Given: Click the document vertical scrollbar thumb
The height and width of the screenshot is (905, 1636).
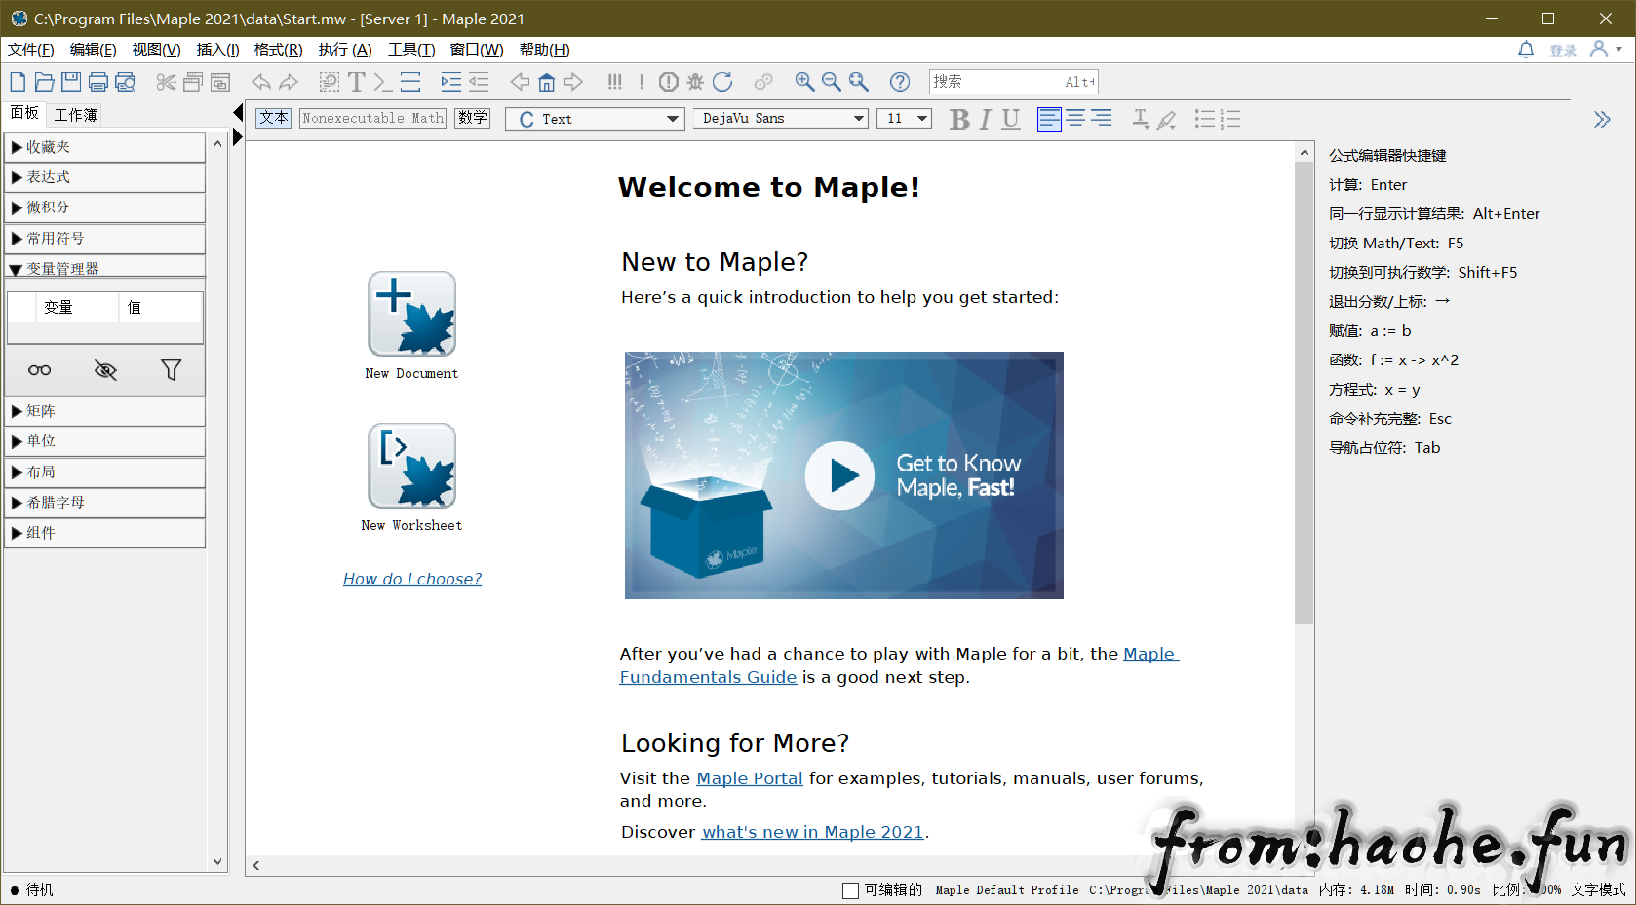Looking at the screenshot, I should coord(1304,393).
